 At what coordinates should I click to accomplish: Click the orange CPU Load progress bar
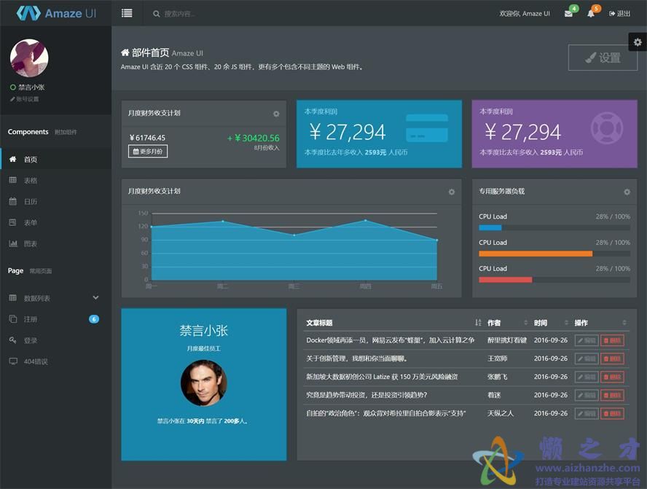pos(535,254)
